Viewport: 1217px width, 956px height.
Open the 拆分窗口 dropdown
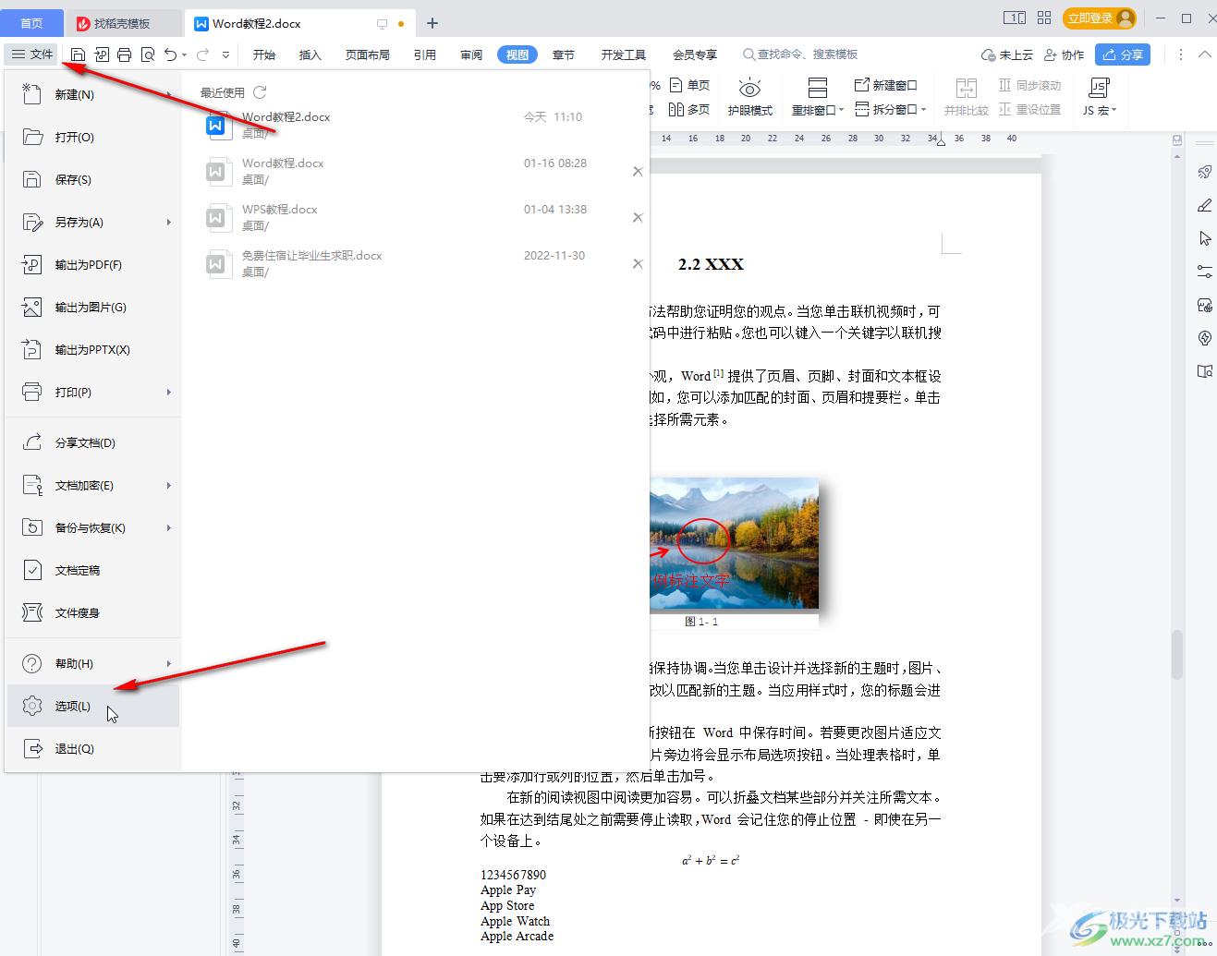click(x=890, y=109)
